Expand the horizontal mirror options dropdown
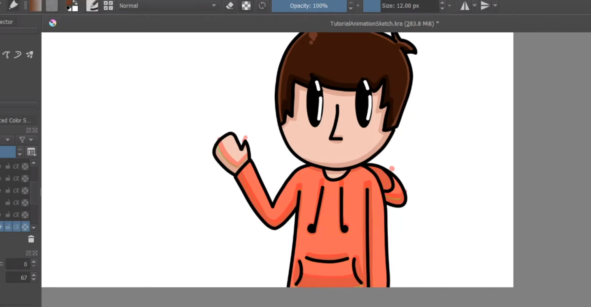 (x=474, y=6)
